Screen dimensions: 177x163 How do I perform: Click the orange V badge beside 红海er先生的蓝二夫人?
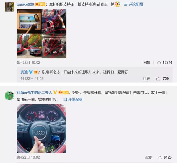(55, 93)
